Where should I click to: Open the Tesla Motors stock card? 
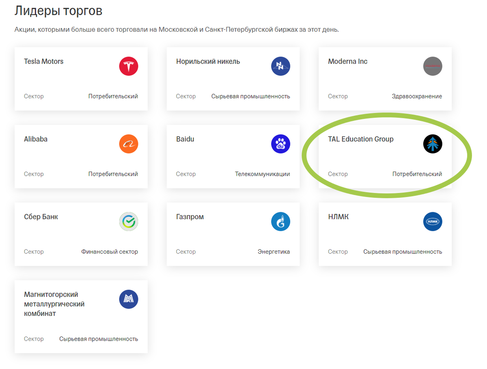pos(81,79)
